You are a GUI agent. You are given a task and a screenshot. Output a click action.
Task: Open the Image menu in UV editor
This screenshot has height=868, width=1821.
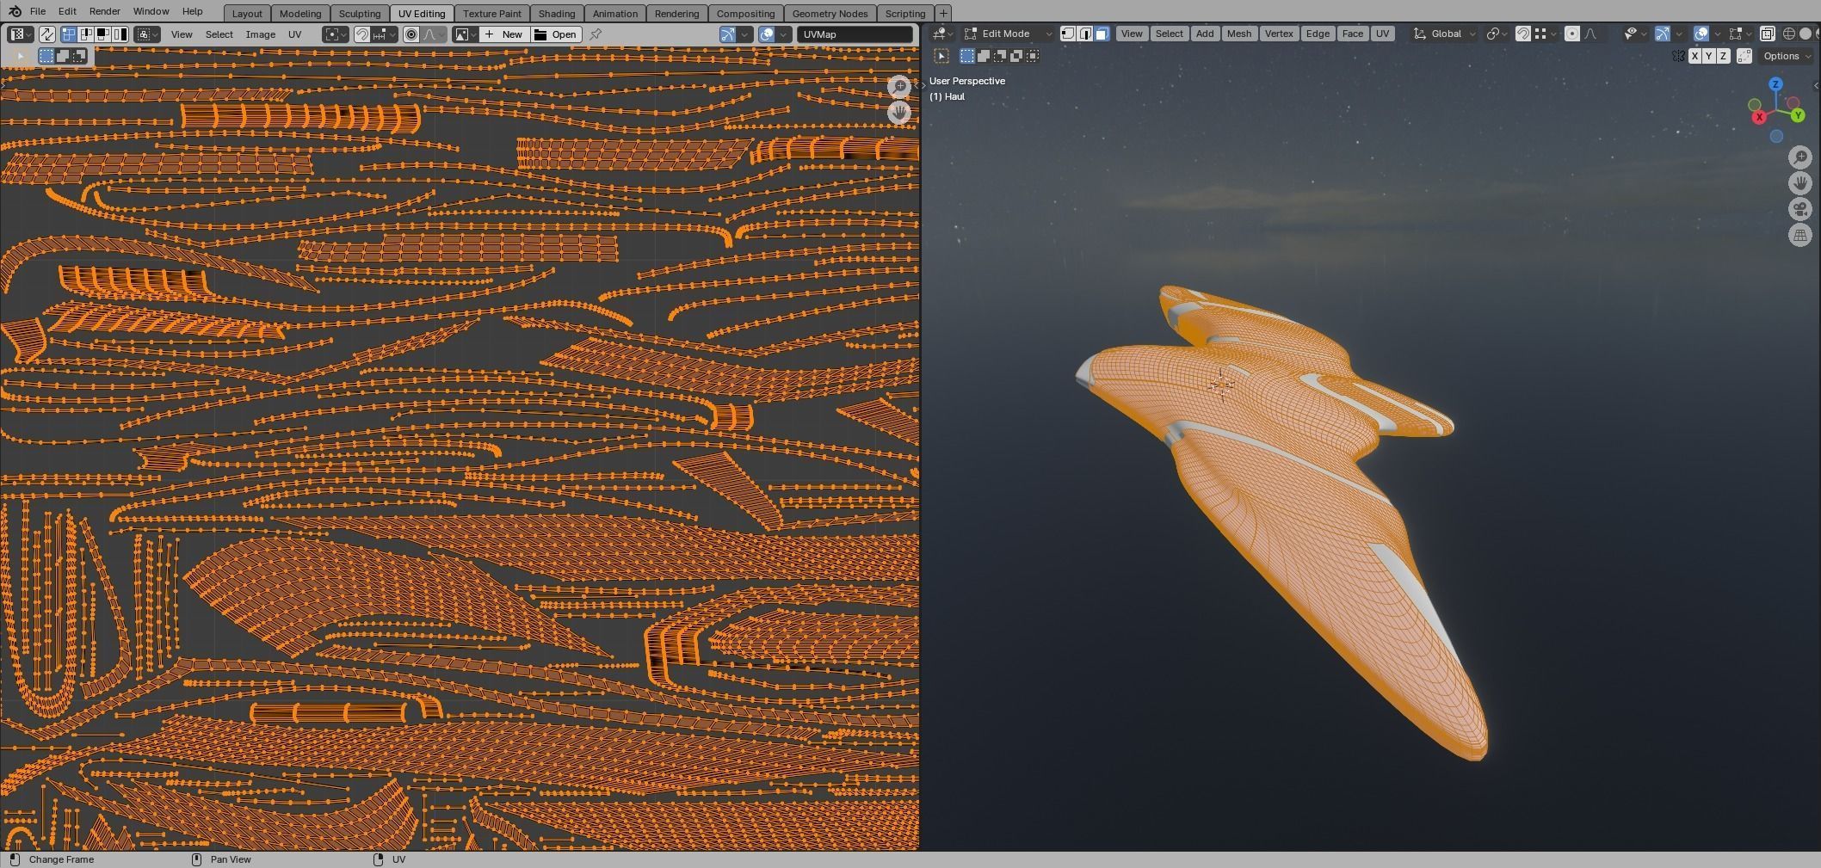click(x=261, y=34)
